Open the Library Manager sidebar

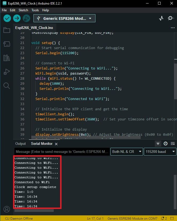pyautogui.click(x=7, y=58)
